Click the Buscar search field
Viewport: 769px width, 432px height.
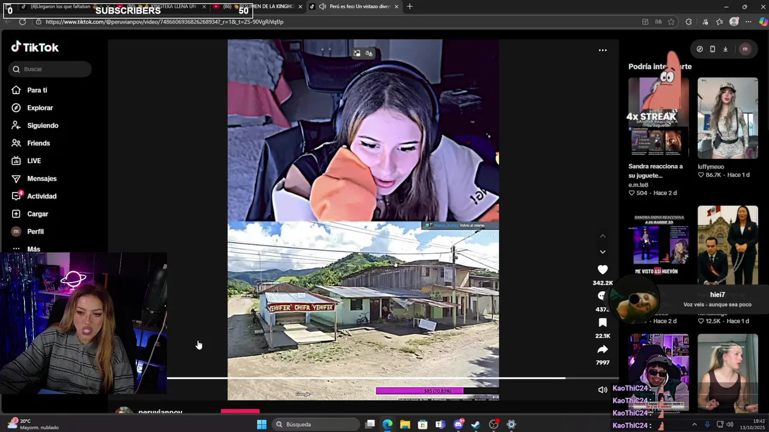[x=50, y=69]
